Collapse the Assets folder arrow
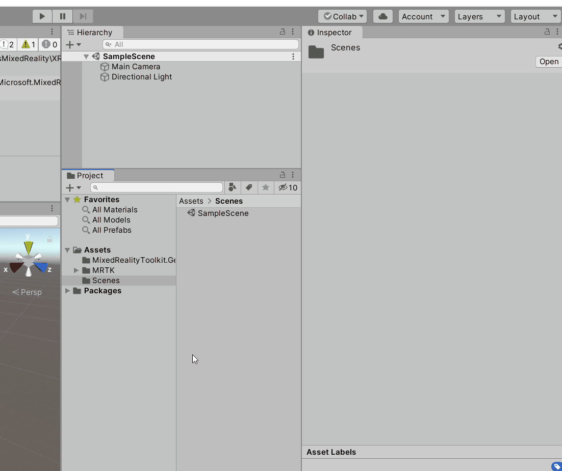The width and height of the screenshot is (562, 471). click(67, 250)
